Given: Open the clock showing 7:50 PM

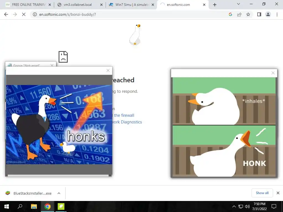Looking at the screenshot, I should 259,206.
